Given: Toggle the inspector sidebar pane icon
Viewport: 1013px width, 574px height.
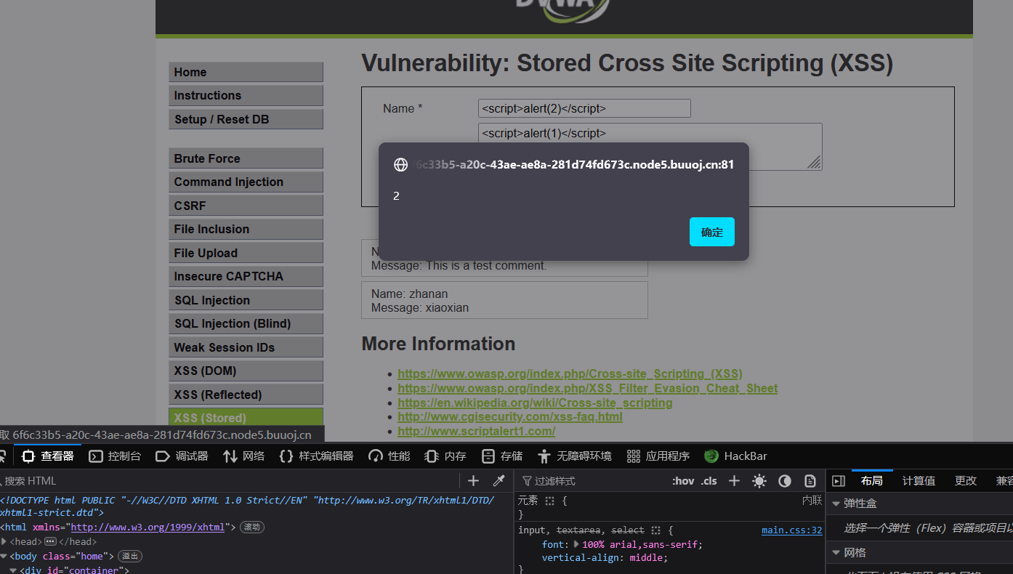Looking at the screenshot, I should tap(839, 481).
